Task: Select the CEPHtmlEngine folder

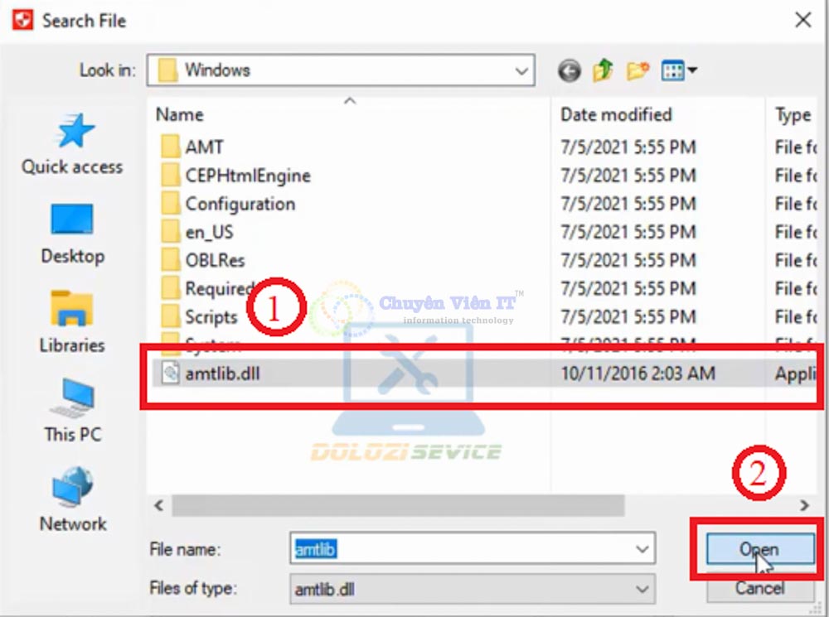Action: (247, 176)
